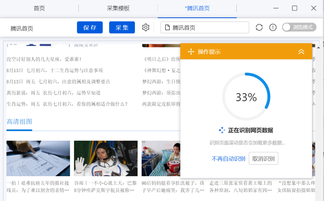
Task: Click the loading dots icon beside 正在识别网页数据
Action: click(222, 130)
